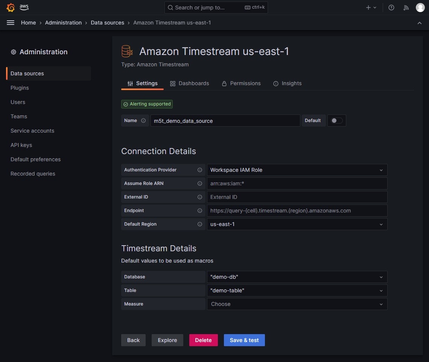Click the Amazon Timestream data source icon

click(127, 51)
